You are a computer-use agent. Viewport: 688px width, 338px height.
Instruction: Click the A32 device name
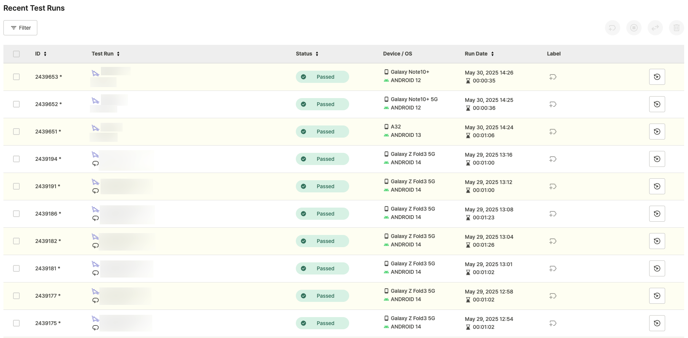pyautogui.click(x=396, y=127)
